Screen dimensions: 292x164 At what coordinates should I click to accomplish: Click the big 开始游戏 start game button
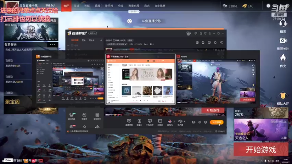pyautogui.click(x=261, y=149)
